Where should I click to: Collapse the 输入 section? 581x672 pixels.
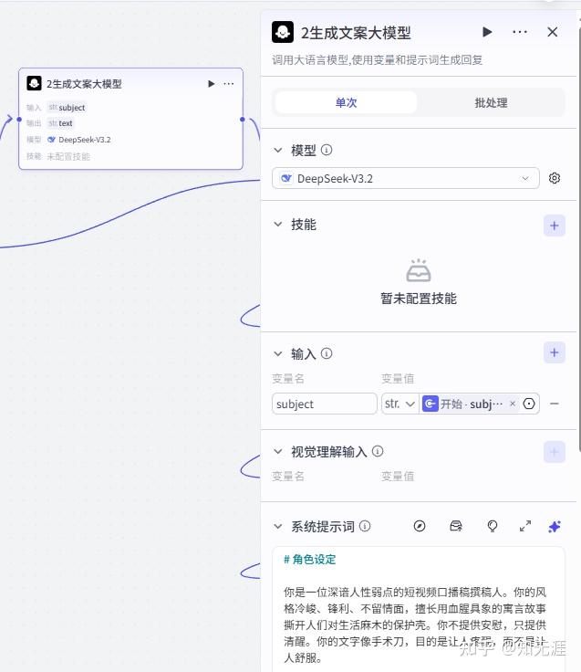[x=278, y=353]
